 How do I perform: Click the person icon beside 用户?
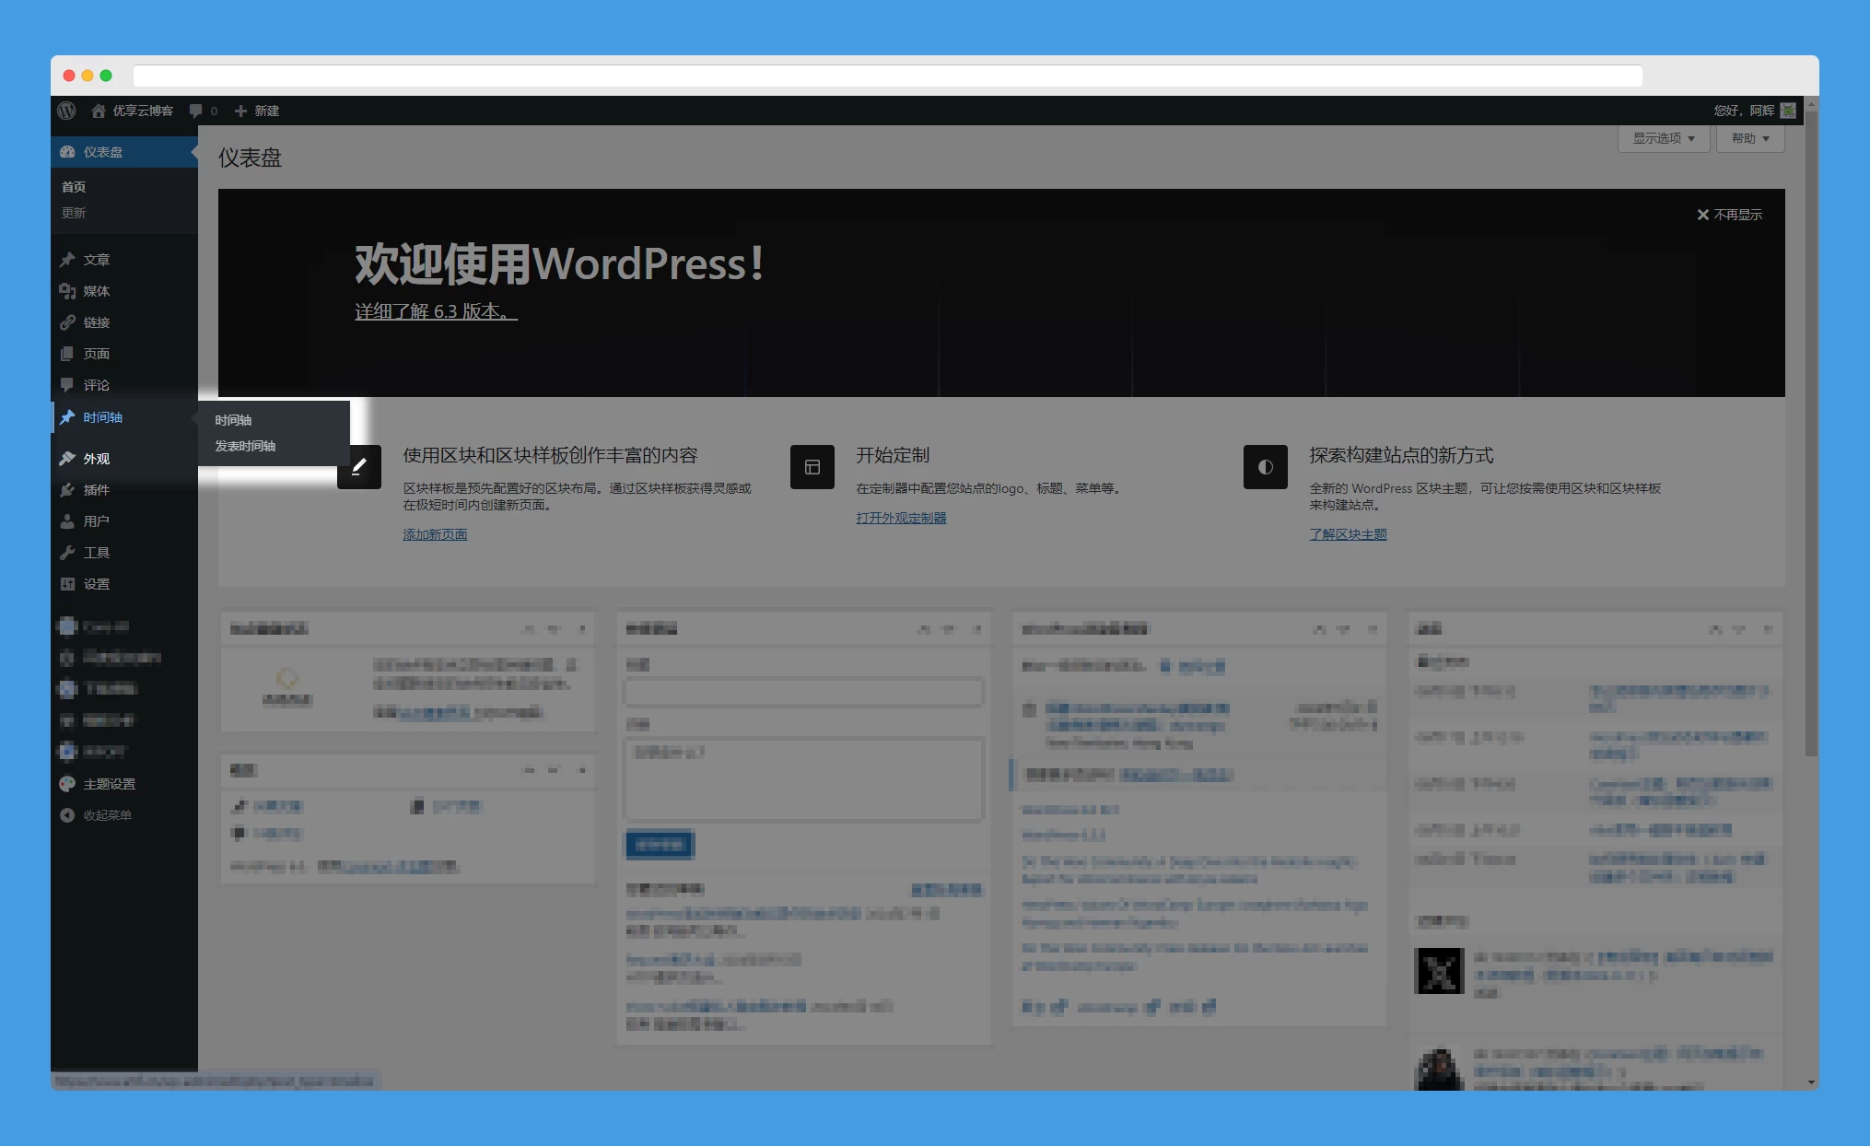click(x=67, y=521)
